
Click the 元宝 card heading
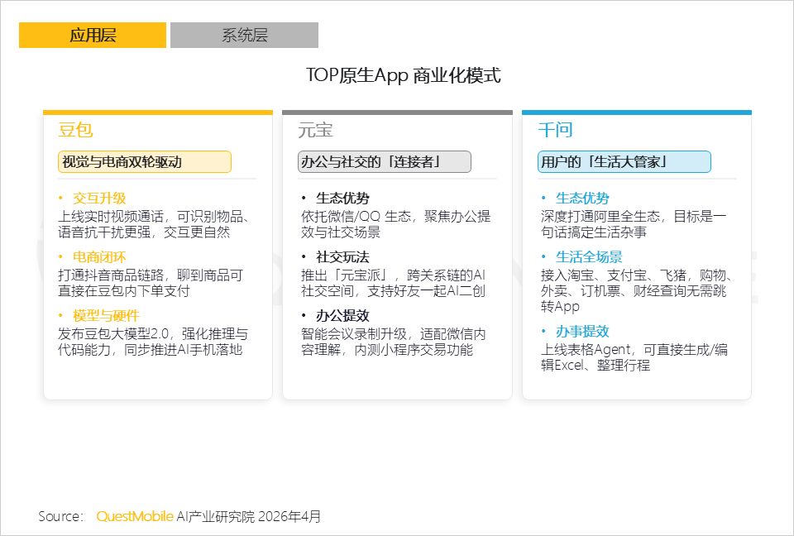[x=315, y=130]
